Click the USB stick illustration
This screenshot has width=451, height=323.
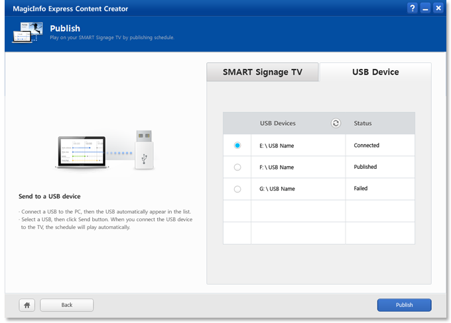point(145,150)
